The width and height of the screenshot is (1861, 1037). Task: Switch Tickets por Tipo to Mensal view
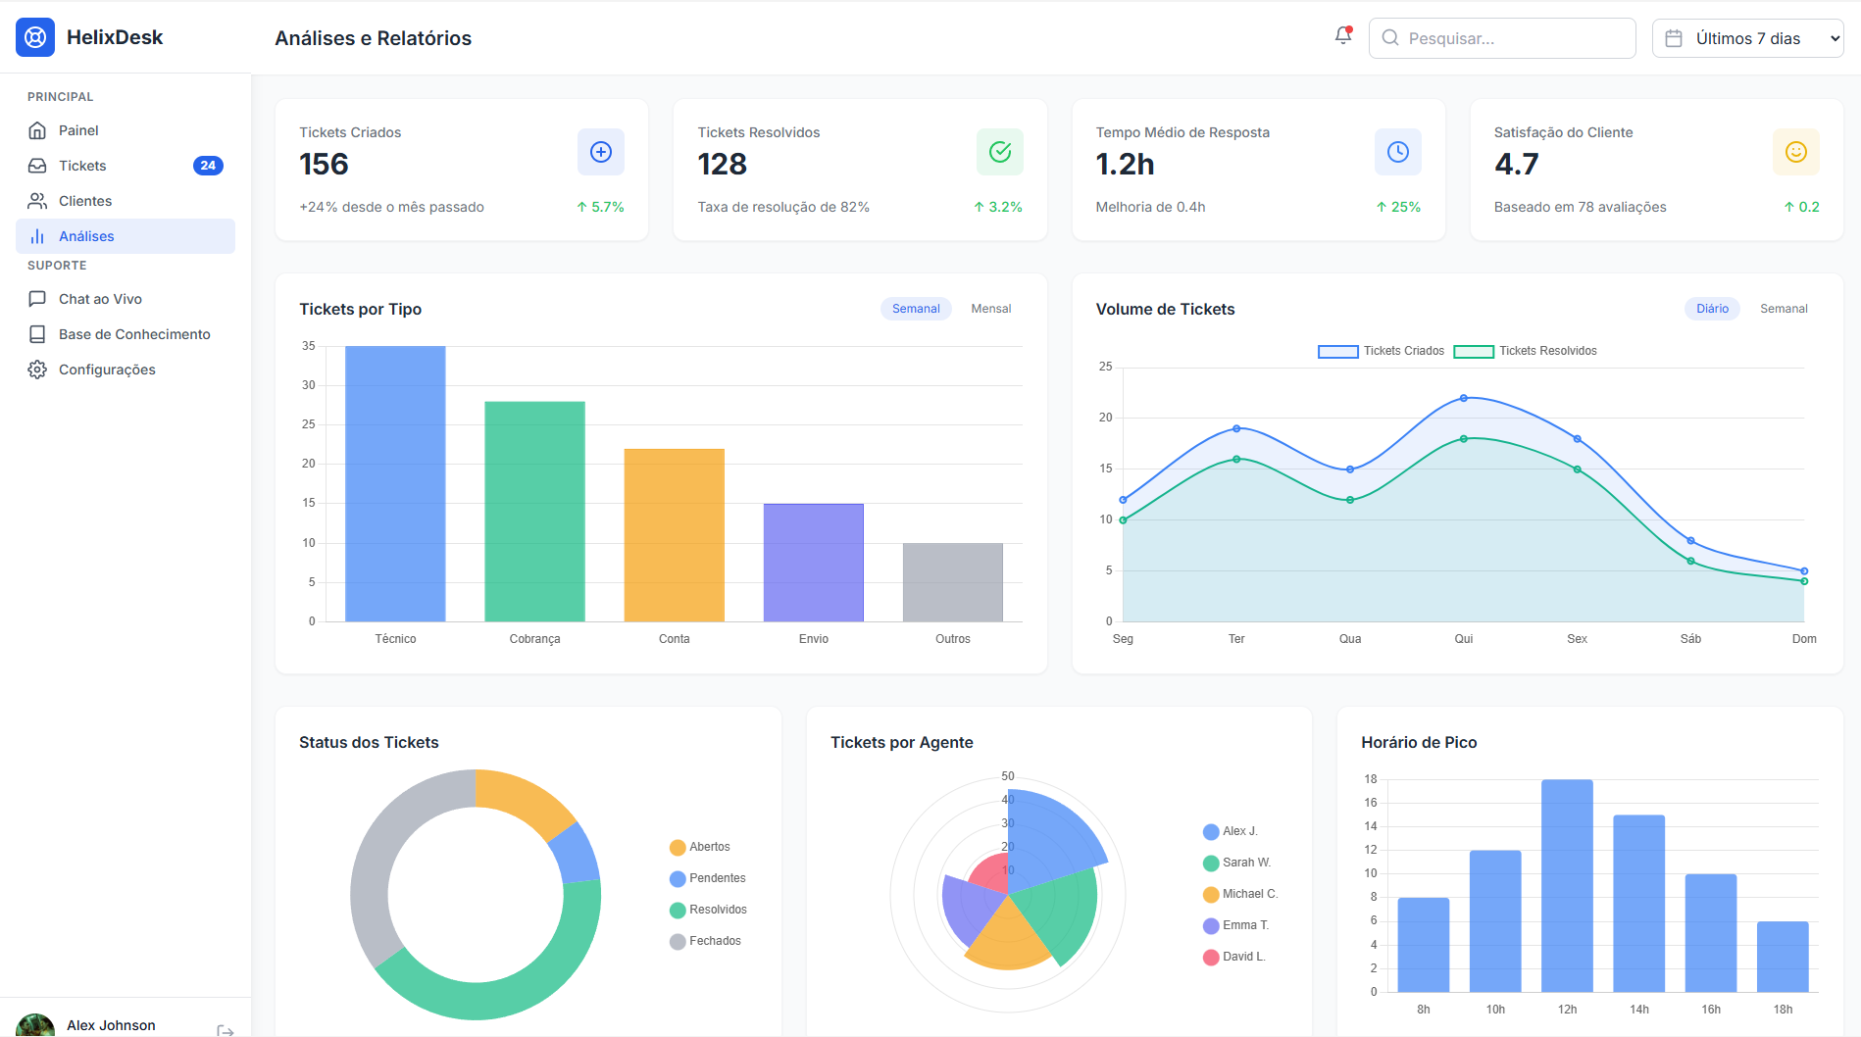tap(990, 308)
